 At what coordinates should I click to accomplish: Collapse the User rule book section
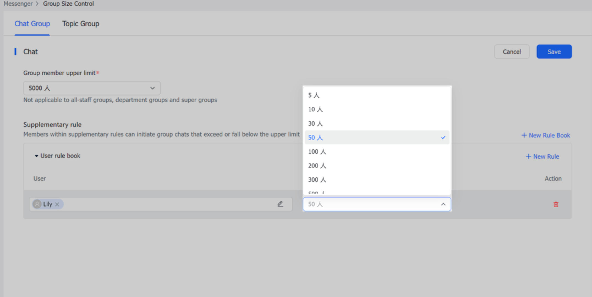[x=37, y=156]
